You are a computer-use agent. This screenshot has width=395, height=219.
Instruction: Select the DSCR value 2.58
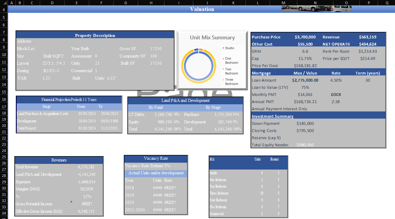point(335,102)
